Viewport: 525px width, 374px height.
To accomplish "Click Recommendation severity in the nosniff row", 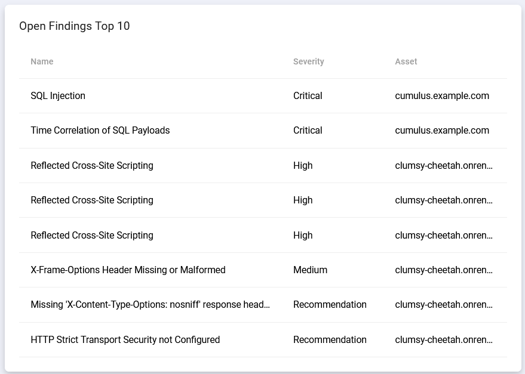I will pos(330,305).
